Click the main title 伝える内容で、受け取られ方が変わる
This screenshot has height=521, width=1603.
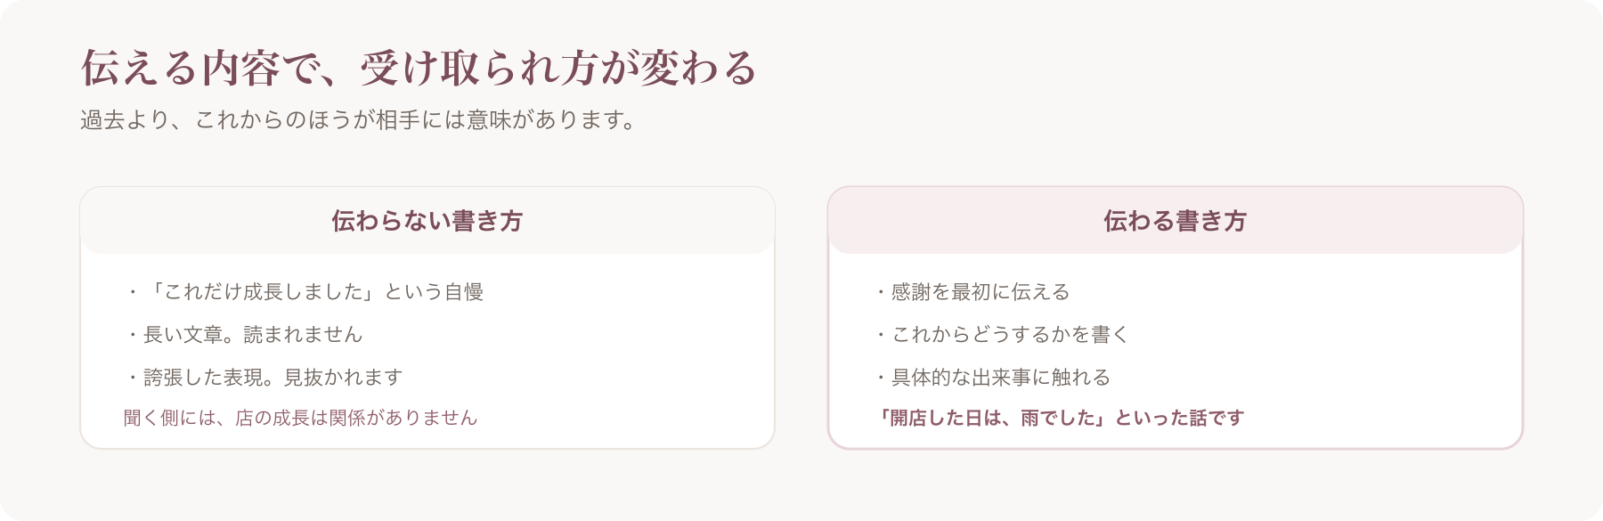[x=419, y=68]
